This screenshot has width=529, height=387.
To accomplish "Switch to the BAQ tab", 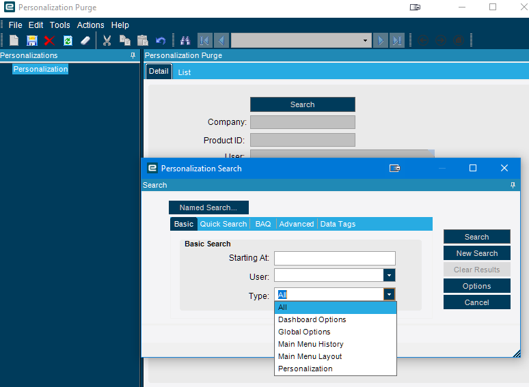I will (263, 224).
